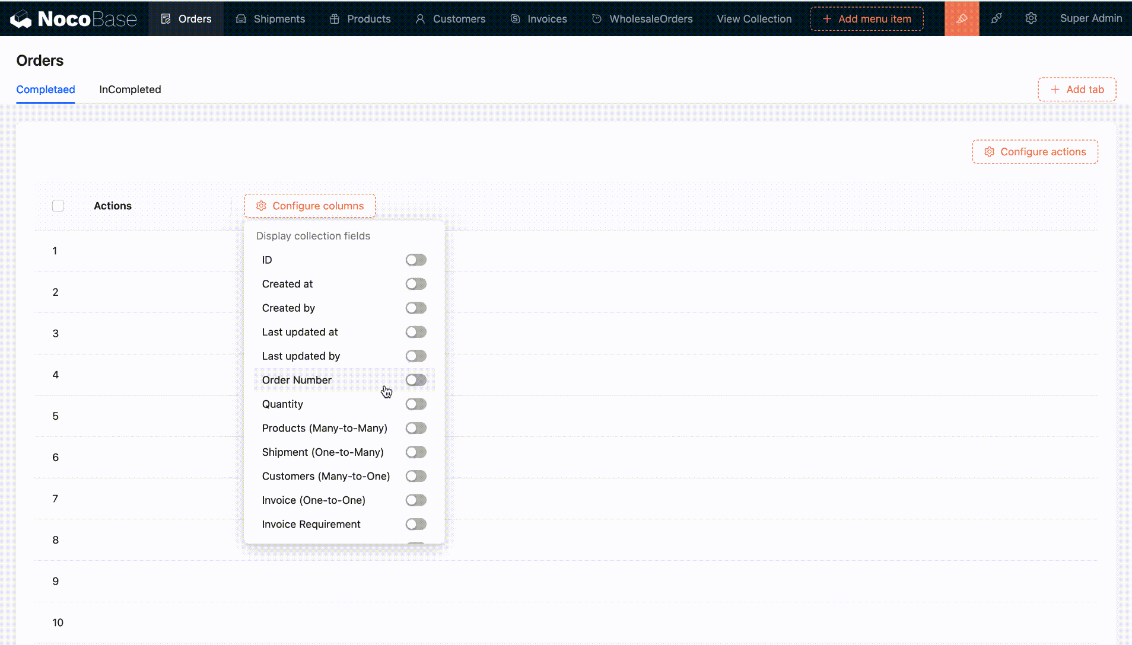This screenshot has height=645, width=1132.
Task: Click the NocoBase logo
Action: point(74,19)
